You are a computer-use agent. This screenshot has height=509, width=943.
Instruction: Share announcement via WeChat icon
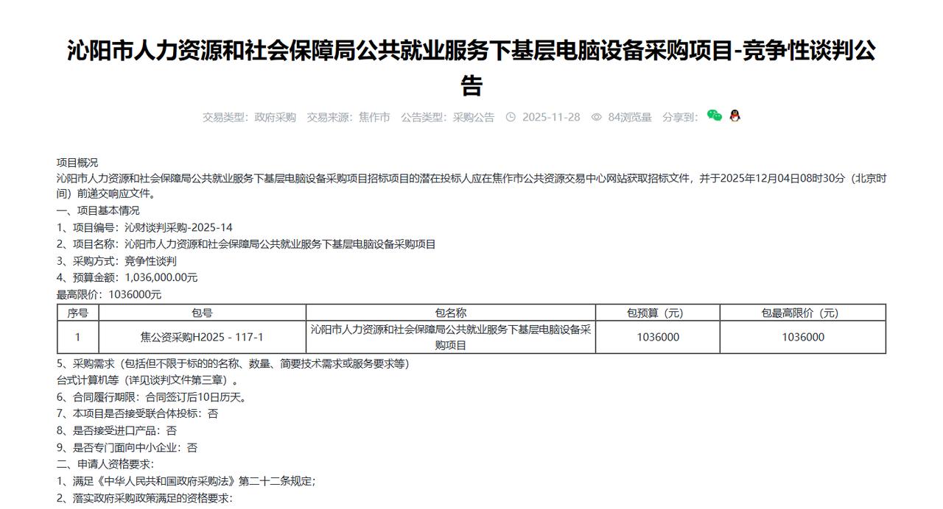click(714, 115)
